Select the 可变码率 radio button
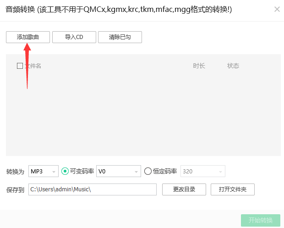This screenshot has width=284, height=228. tap(65, 171)
